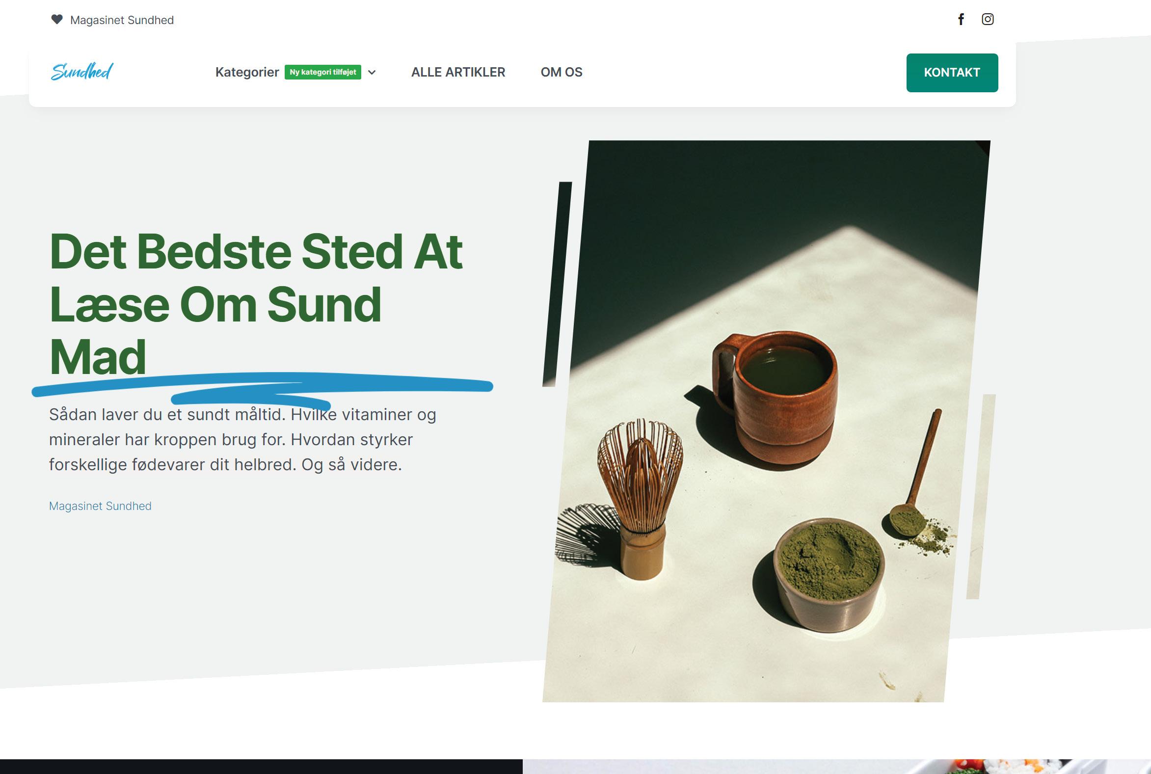Open the Kategorier menu item

point(247,72)
